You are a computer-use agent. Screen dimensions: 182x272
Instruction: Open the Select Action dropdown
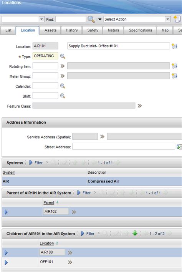(x=168, y=19)
